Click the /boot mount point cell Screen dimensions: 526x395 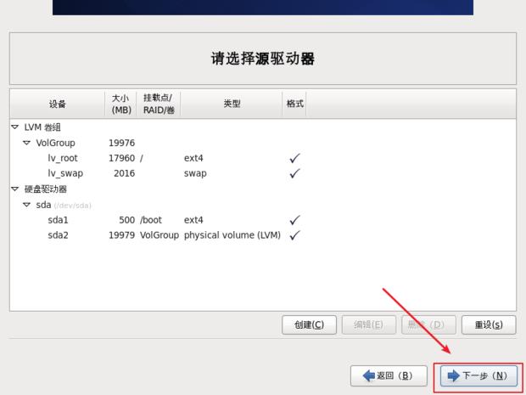(151, 220)
